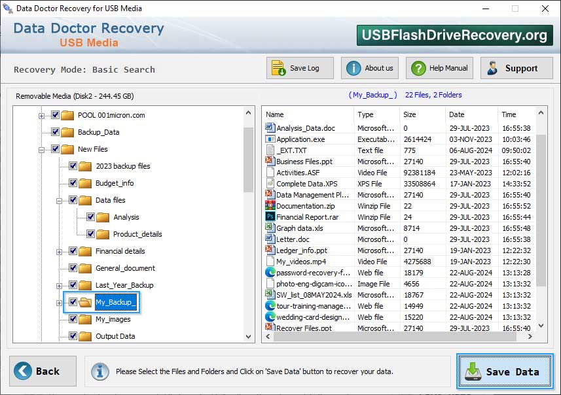Uncheck the General_document checkbox

click(73, 268)
